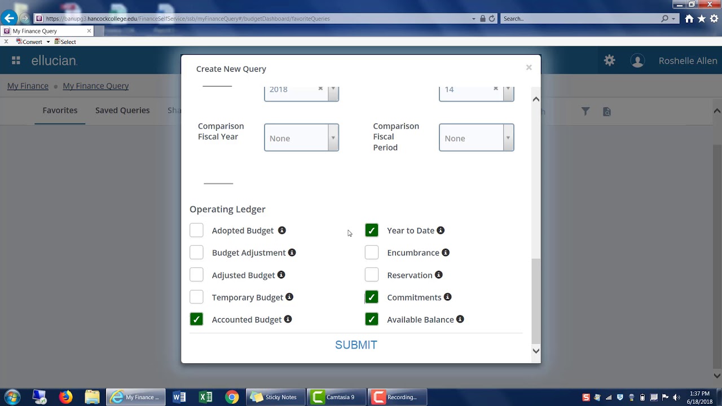Open Comparison Fiscal Year dropdown
Image resolution: width=722 pixels, height=406 pixels.
click(301, 138)
